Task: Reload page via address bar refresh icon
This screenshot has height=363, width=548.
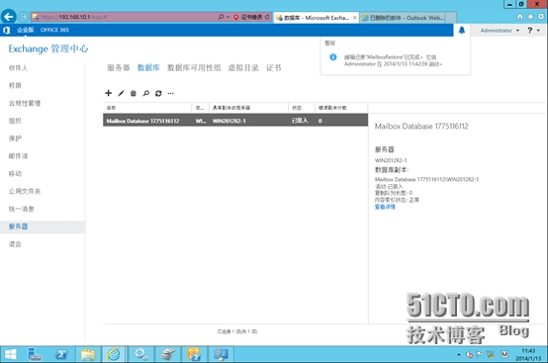Action: [267, 17]
